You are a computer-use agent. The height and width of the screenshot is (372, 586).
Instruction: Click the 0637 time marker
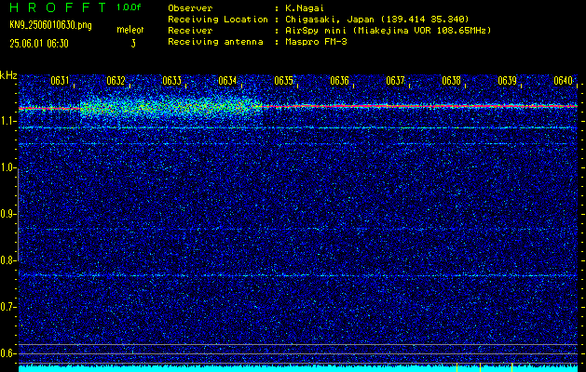coord(395,81)
